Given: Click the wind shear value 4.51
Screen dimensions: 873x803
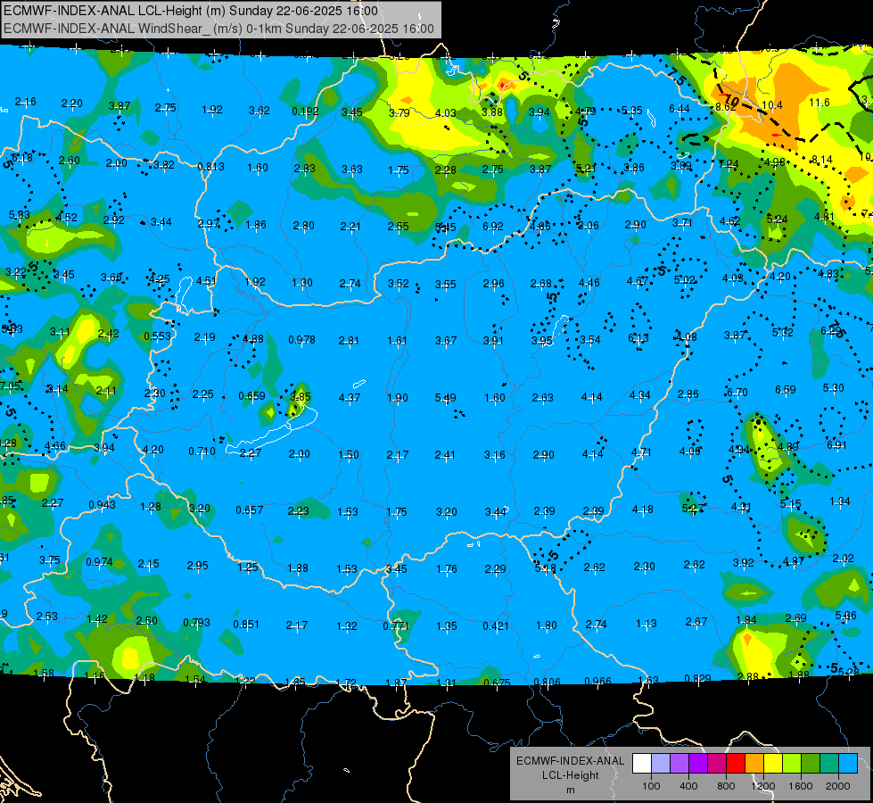Looking at the screenshot, I should 206,280.
